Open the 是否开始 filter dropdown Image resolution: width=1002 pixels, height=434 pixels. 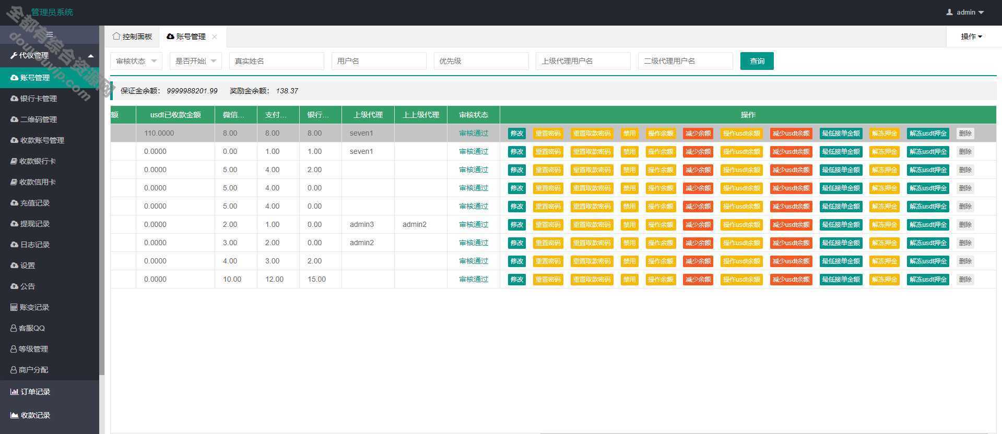[196, 61]
